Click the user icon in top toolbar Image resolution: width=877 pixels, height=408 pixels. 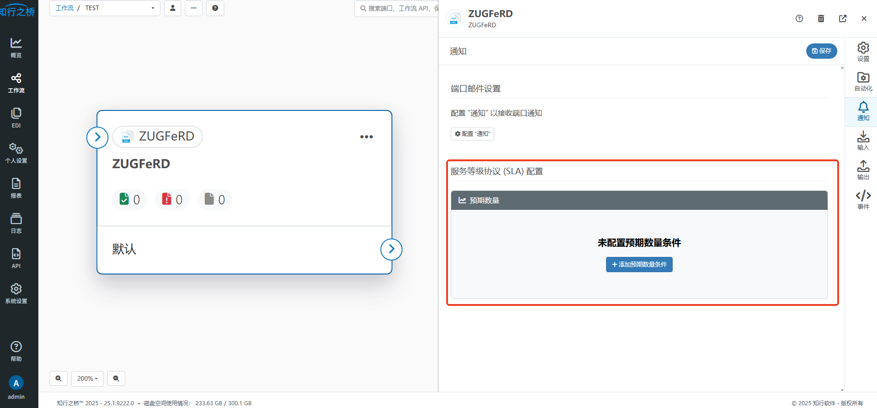point(172,8)
